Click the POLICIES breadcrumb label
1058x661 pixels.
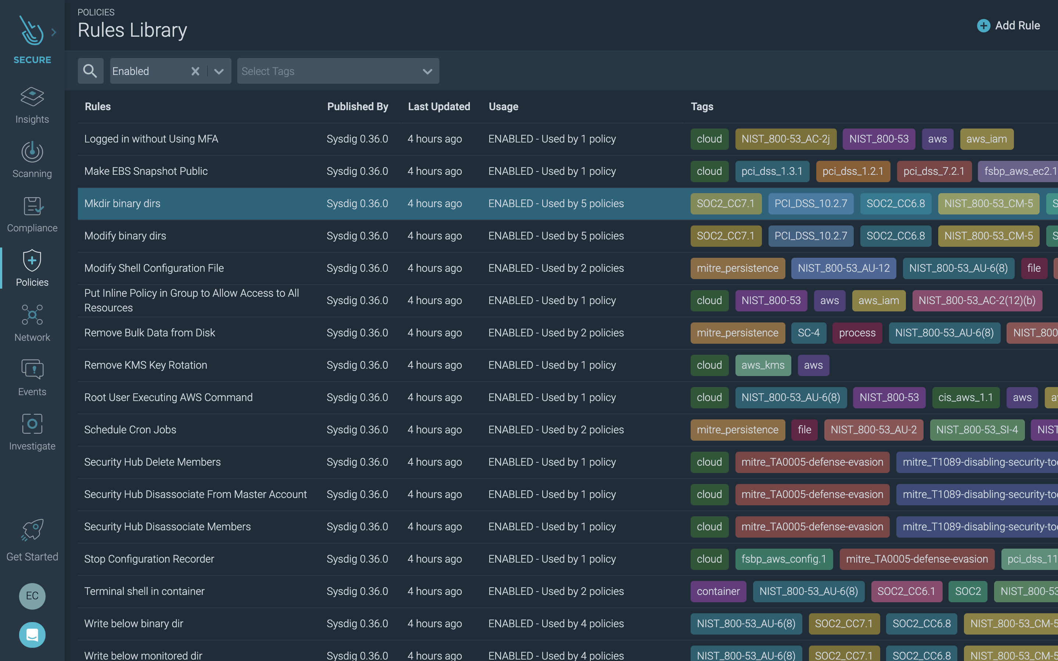(96, 12)
